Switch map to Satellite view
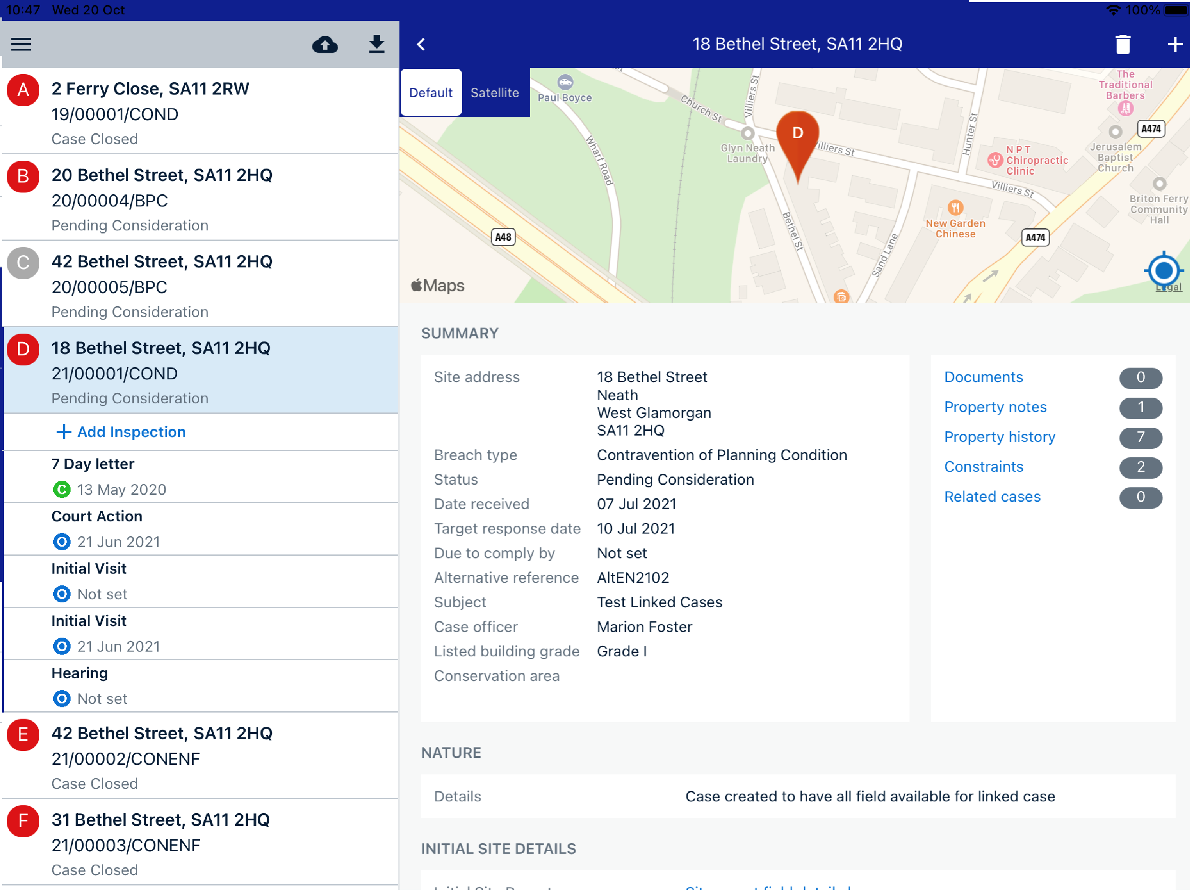Screen dimensions: 1190x892 pos(494,92)
